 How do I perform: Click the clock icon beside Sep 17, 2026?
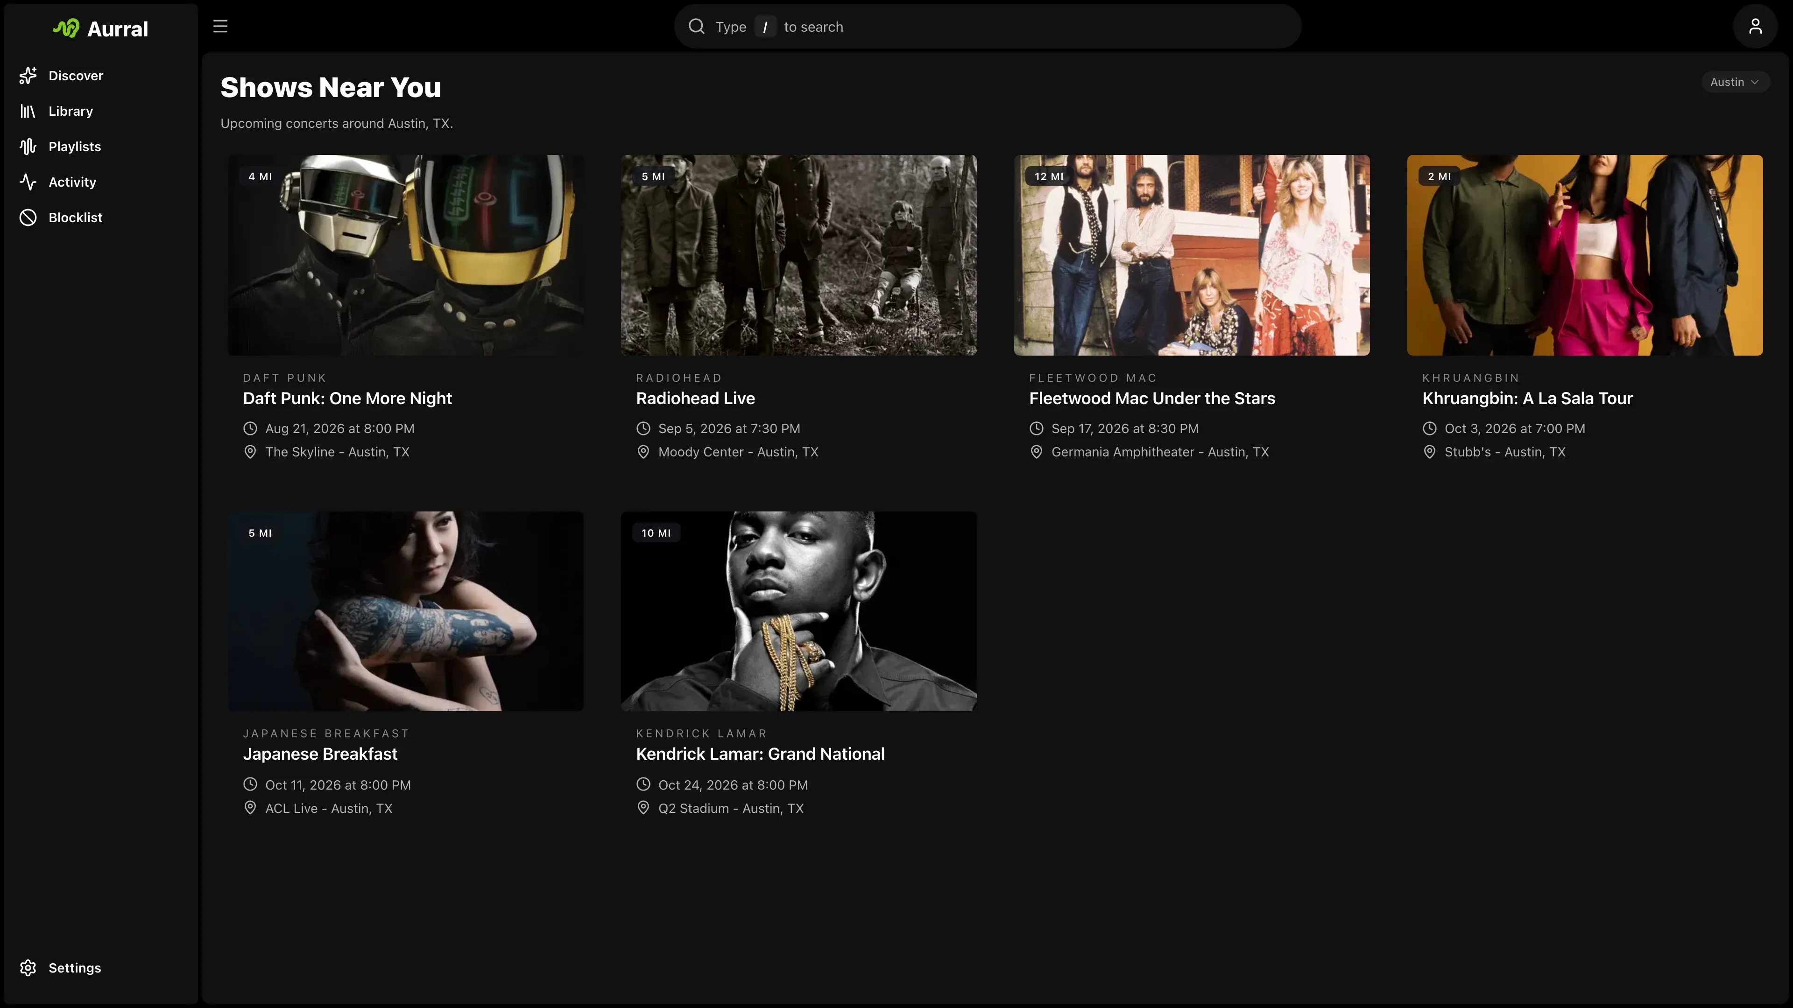(x=1037, y=428)
